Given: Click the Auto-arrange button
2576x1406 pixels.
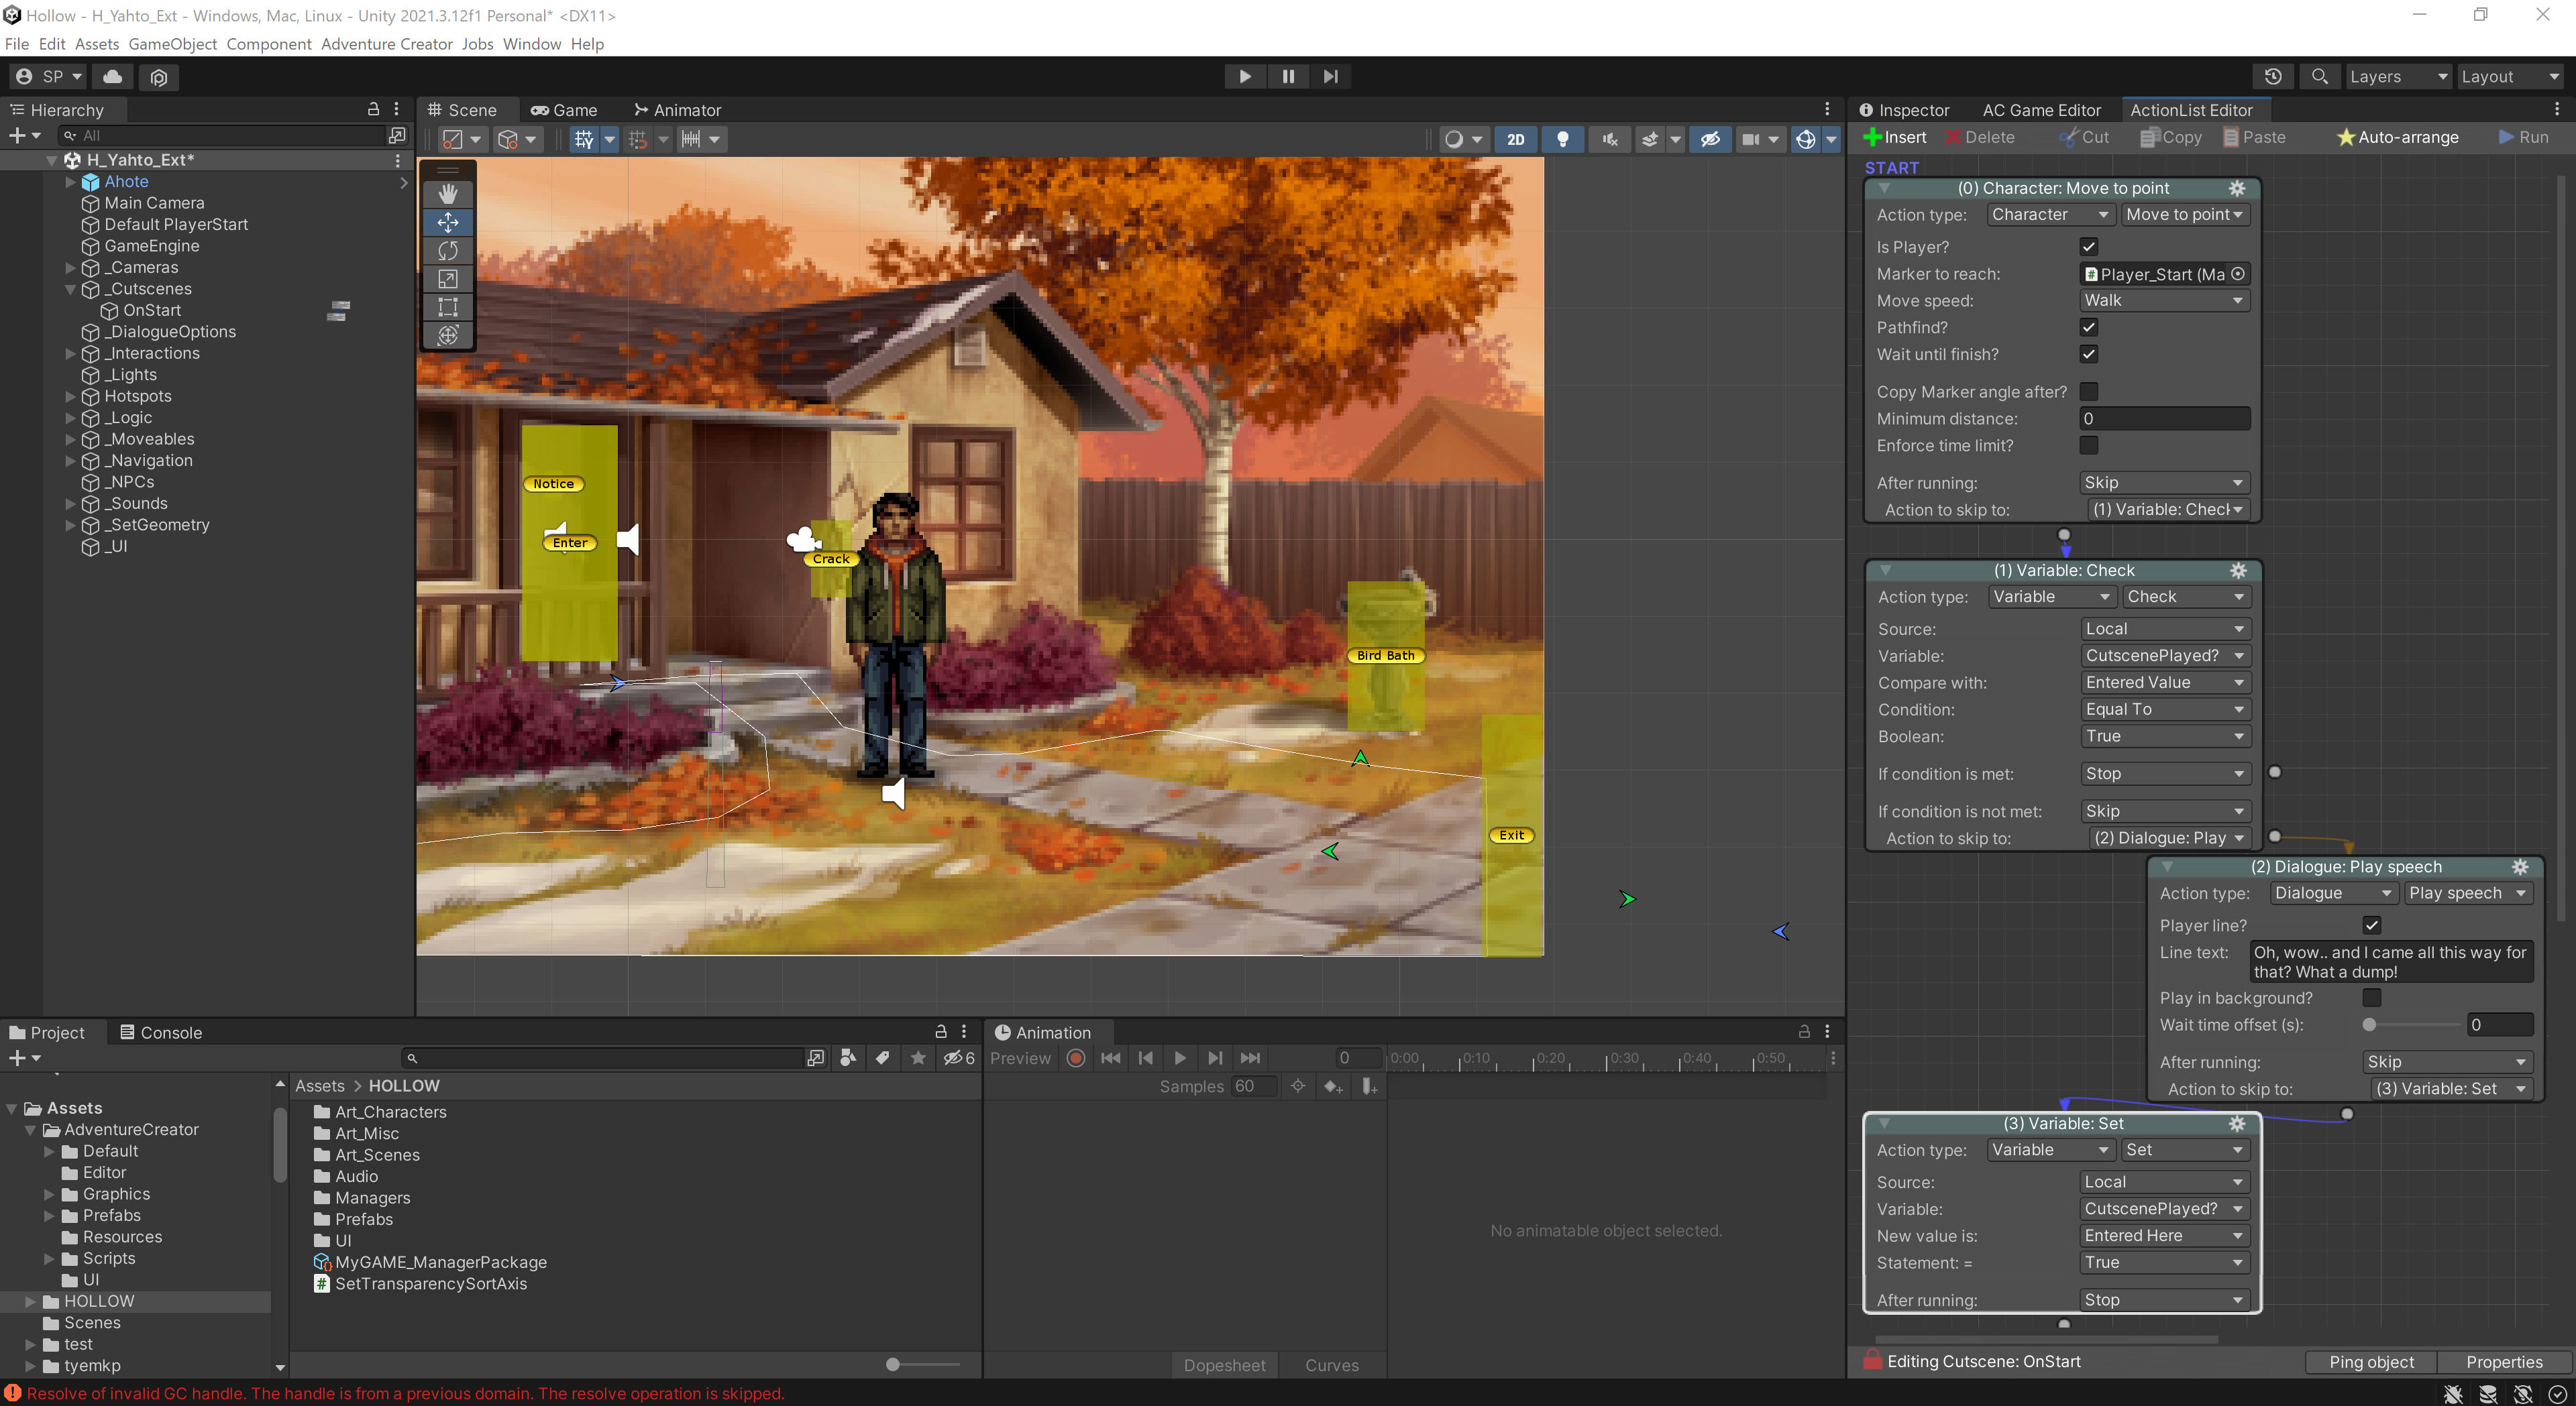Looking at the screenshot, I should (x=2397, y=137).
